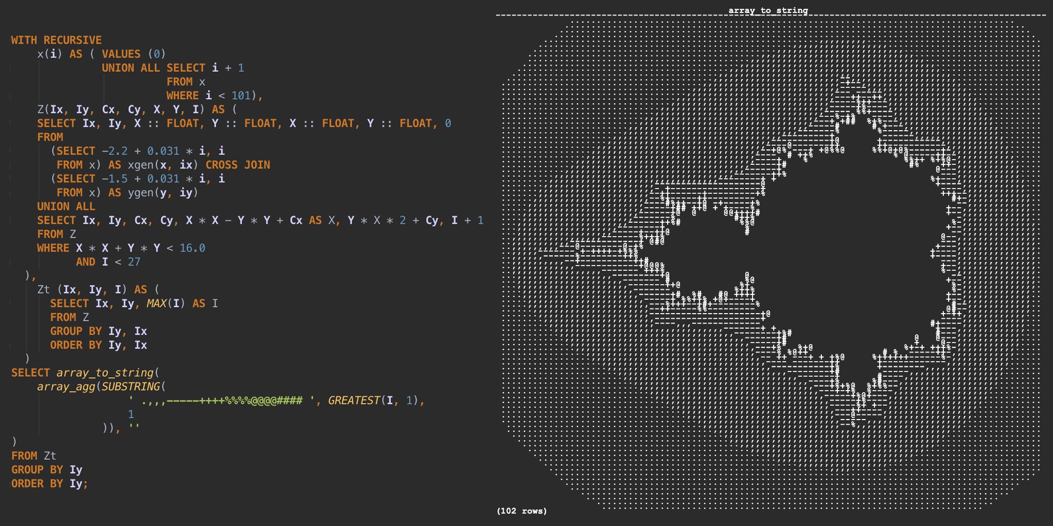Click 'array_agg(SUBSTRING(' line

pyautogui.click(x=101, y=386)
